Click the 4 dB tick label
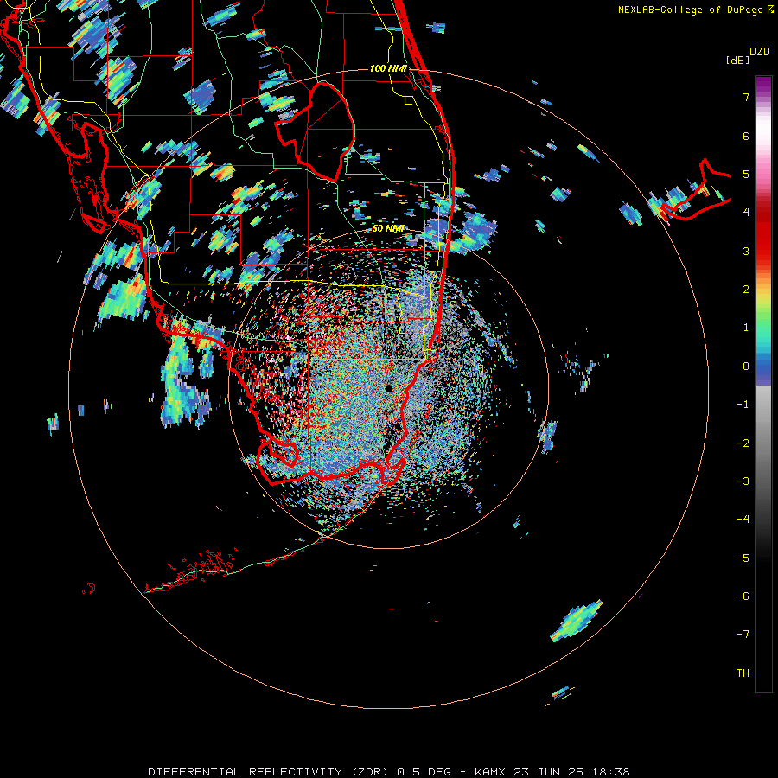Image resolution: width=778 pixels, height=778 pixels. 746,213
